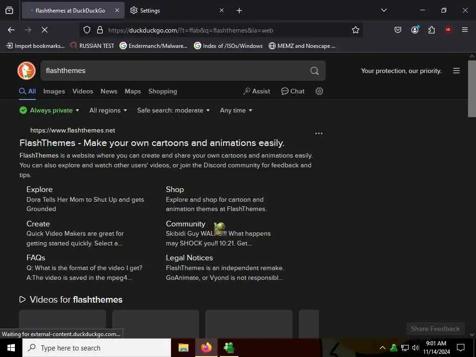Open FAQs sitelink
The image size is (476, 357).
(36, 258)
